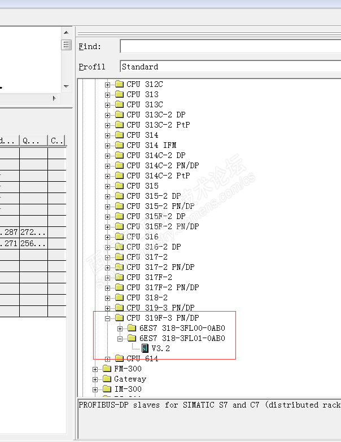Click the CPU 316-2 DP folder icon
Screen dimensions: 341x442
pos(120,246)
